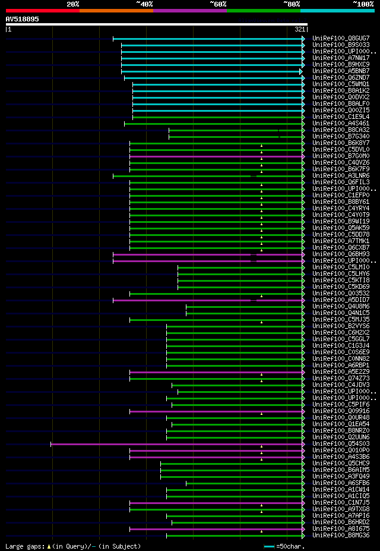Click the orange ~40% identity legend segment
The image size is (380, 551).
[x=116, y=11]
